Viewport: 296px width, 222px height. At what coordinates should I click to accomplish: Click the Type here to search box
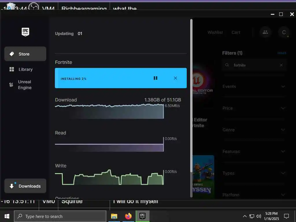[60, 216]
